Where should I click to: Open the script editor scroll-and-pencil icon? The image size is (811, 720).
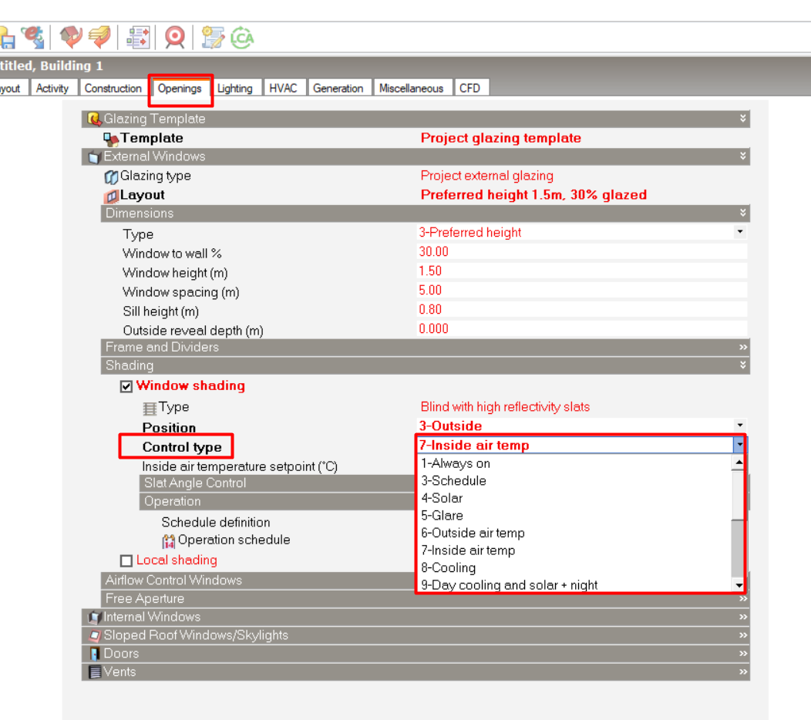pos(212,37)
